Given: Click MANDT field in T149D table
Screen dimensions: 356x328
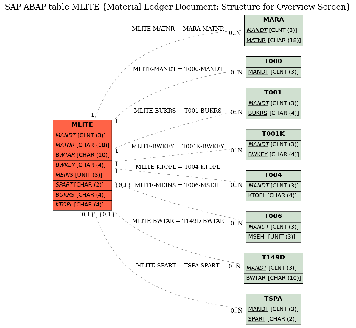Looking at the screenshot, I should 273,269.
